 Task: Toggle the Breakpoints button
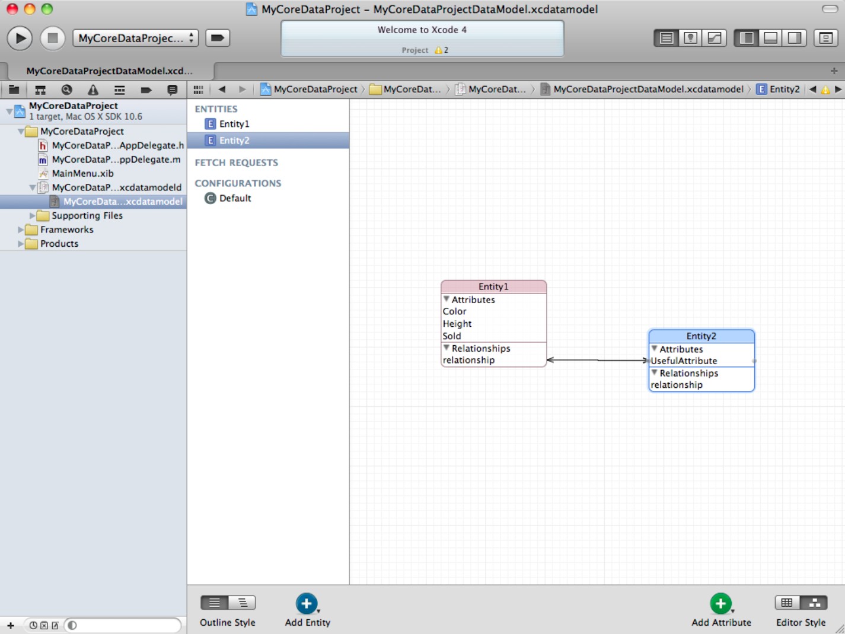(218, 38)
